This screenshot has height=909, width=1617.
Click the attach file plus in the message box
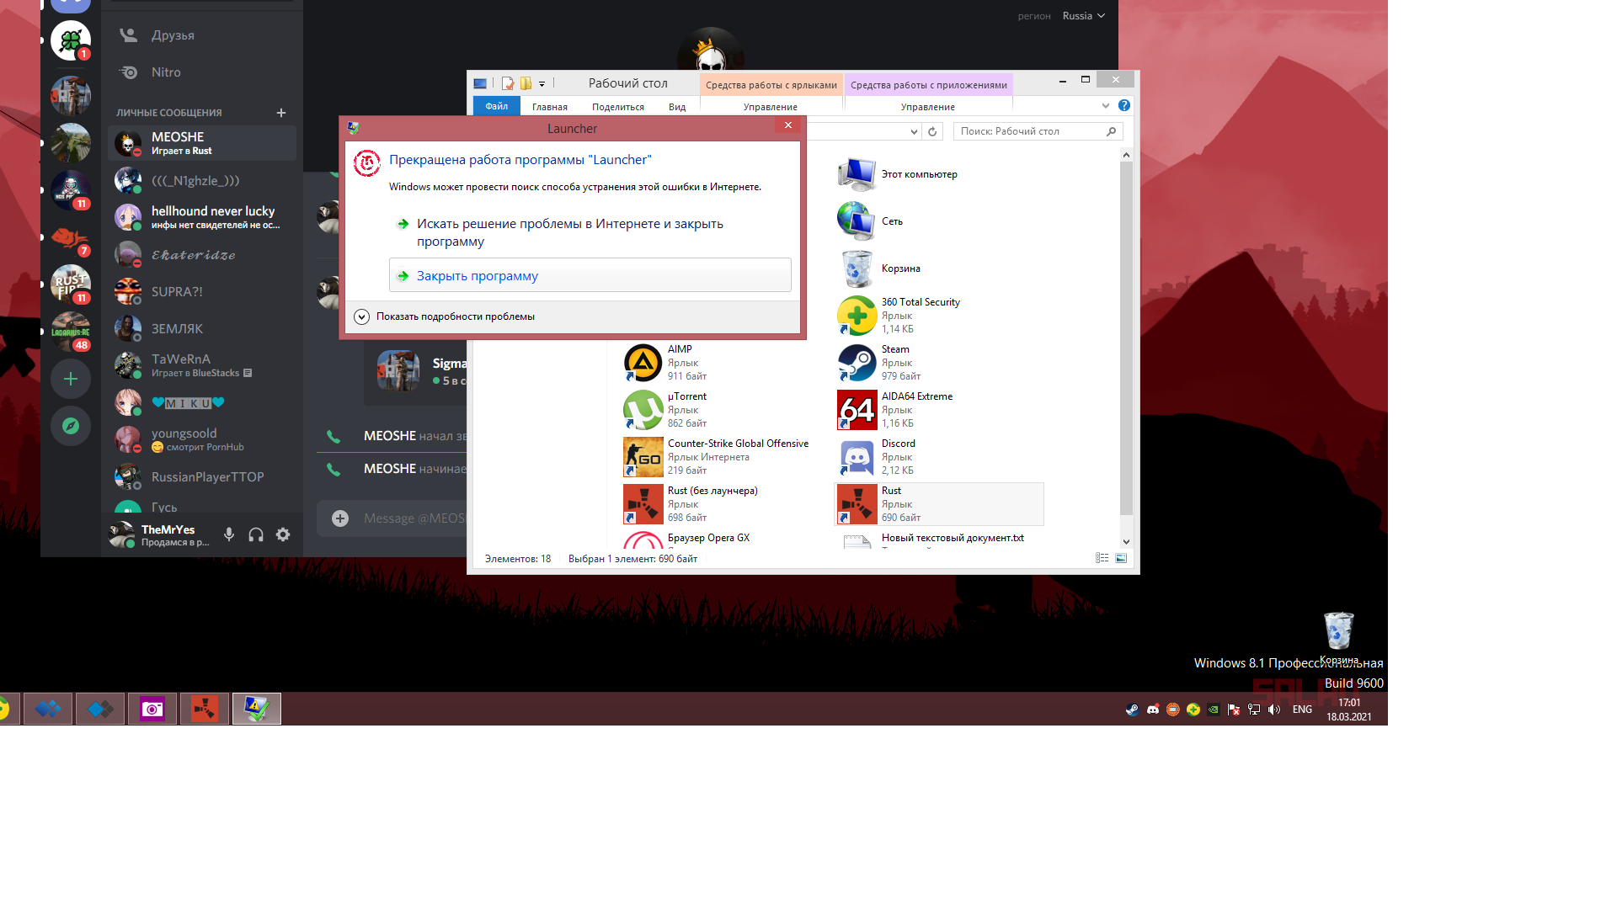[x=340, y=518]
